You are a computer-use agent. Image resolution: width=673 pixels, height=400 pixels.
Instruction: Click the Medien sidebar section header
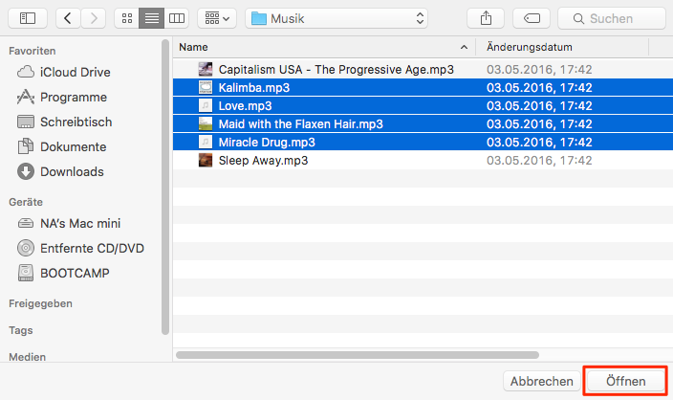click(27, 357)
